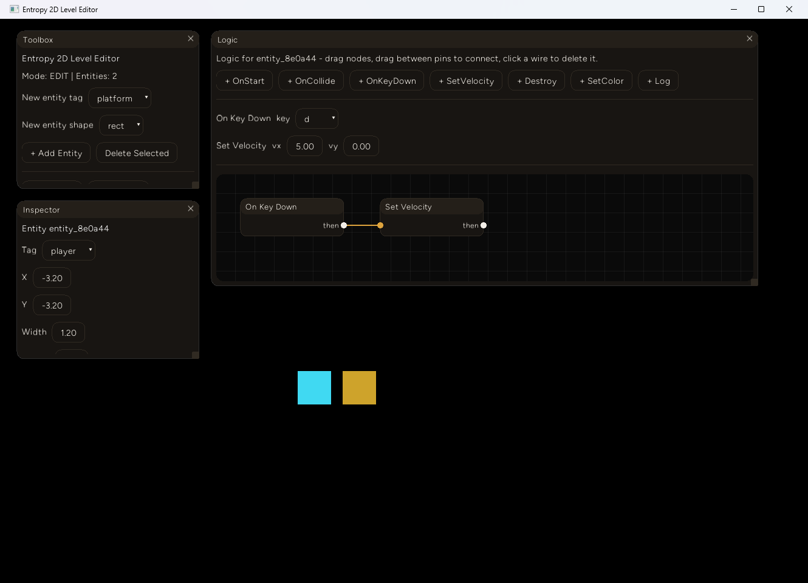Viewport: 808px width, 583px height.
Task: Click the Entropy 2D Level Editor window icon
Action: click(x=15, y=9)
